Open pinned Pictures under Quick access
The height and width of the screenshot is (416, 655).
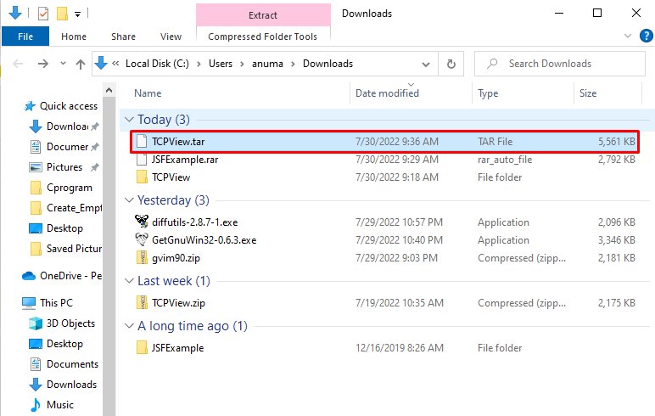(64, 167)
